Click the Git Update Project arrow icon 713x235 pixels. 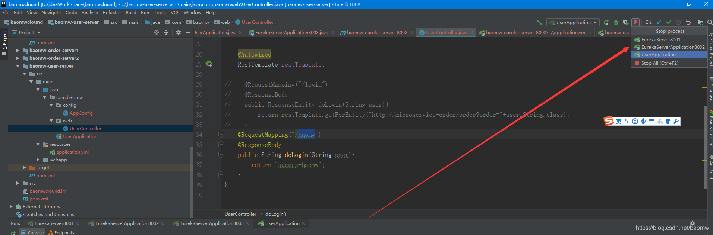659,22
